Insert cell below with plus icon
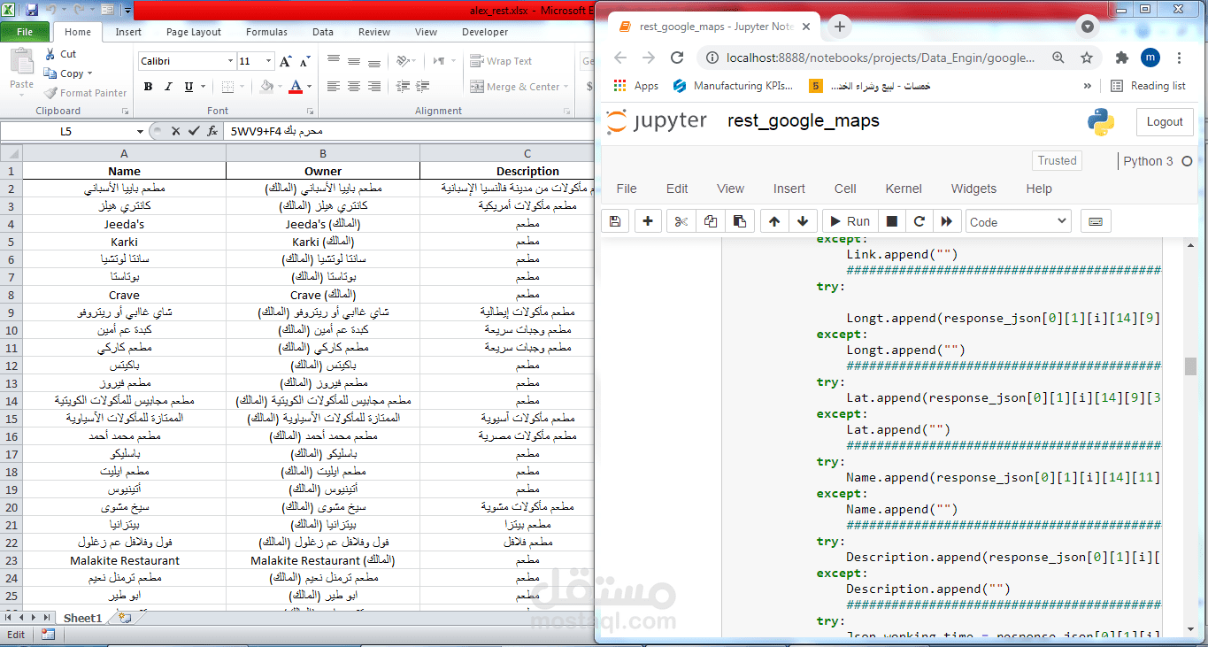 (648, 221)
